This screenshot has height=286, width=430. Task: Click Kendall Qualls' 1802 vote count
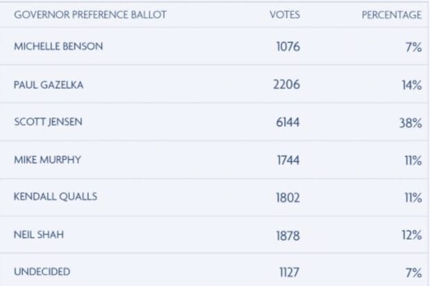coord(288,198)
